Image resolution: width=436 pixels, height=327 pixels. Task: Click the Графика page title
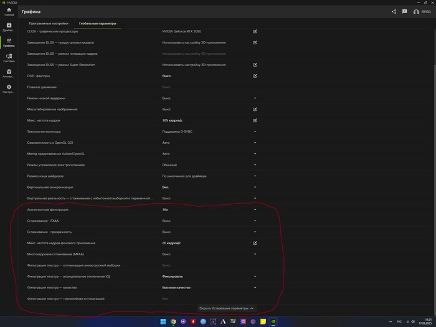(31, 12)
